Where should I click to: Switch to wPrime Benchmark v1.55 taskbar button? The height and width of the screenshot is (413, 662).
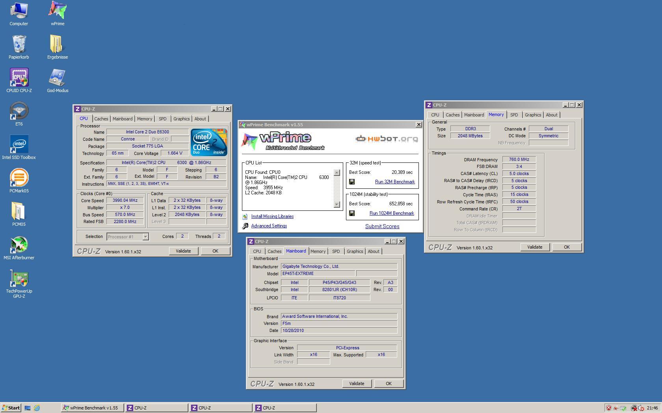coord(93,408)
